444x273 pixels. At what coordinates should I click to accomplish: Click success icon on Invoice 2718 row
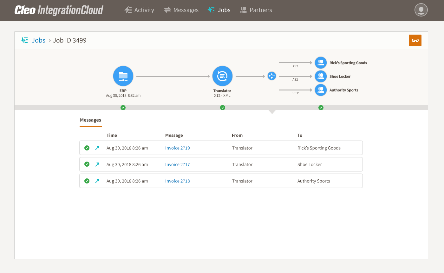(87, 181)
